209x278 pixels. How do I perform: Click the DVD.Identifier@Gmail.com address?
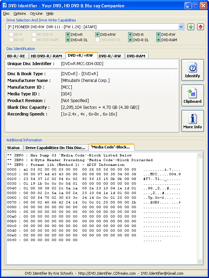pyautogui.click(x=162, y=273)
